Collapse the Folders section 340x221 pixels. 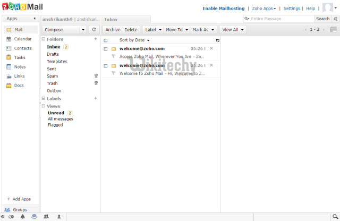pyautogui.click(x=44, y=39)
